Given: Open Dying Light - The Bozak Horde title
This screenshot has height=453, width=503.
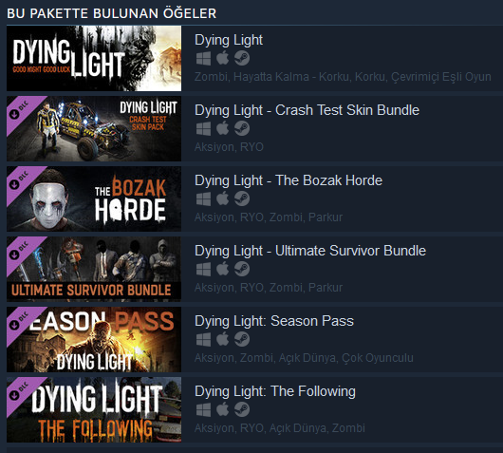Looking at the screenshot, I should 289,180.
